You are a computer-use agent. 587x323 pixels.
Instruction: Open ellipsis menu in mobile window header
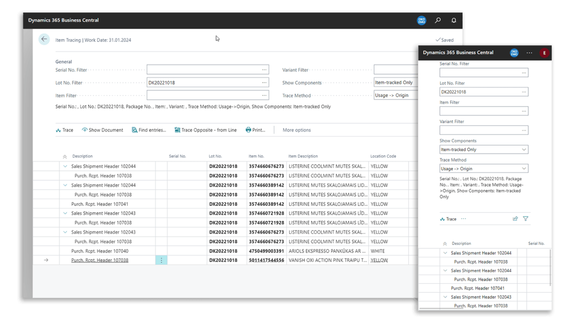pos(529,53)
